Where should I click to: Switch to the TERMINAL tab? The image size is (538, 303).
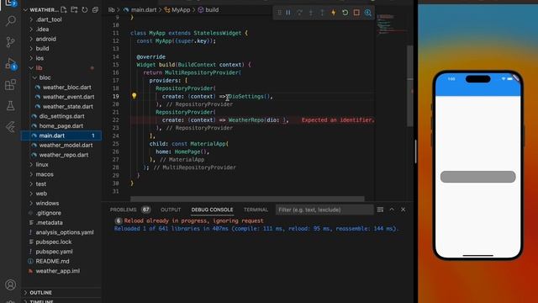click(x=256, y=210)
